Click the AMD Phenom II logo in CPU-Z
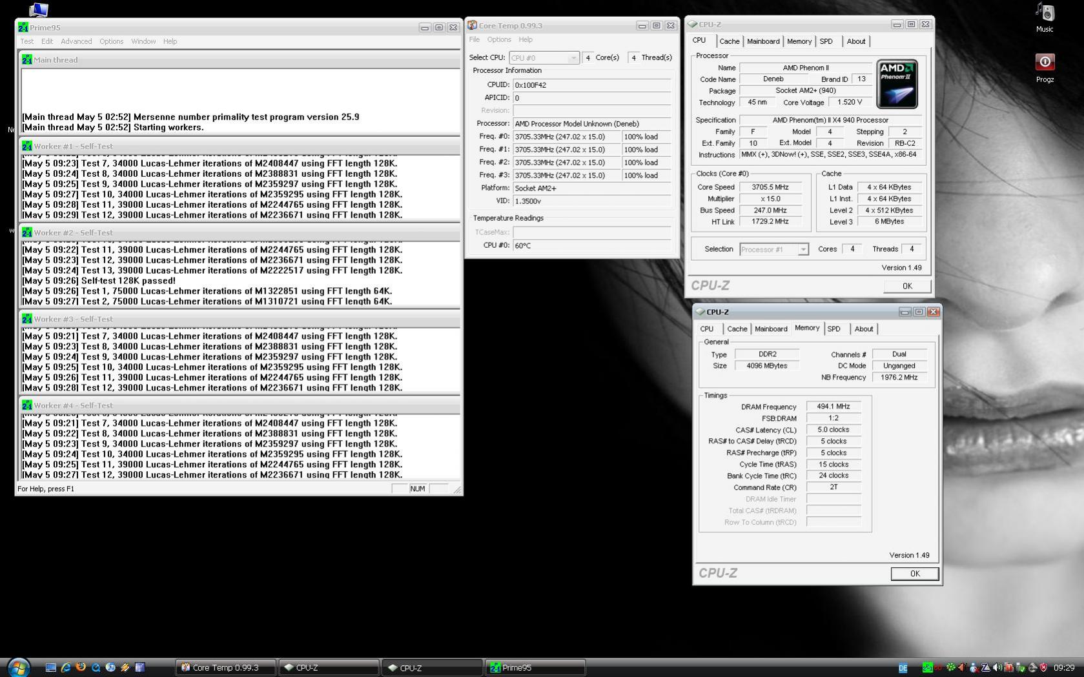This screenshot has width=1084, height=677. 897,84
